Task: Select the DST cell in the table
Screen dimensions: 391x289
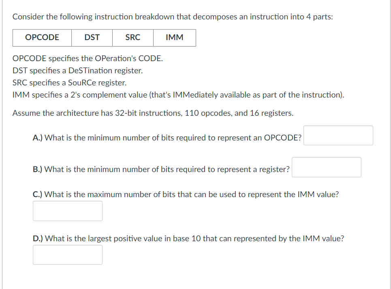Action: coord(92,38)
